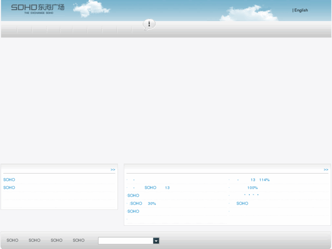This screenshot has width=332, height=249.
Task: Click the exclamation speech bubble icon
Action: coord(149,25)
